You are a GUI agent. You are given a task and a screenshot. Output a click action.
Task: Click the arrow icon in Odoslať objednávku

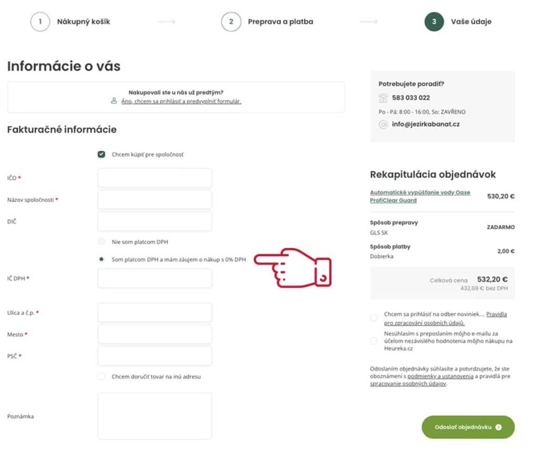(x=499, y=427)
